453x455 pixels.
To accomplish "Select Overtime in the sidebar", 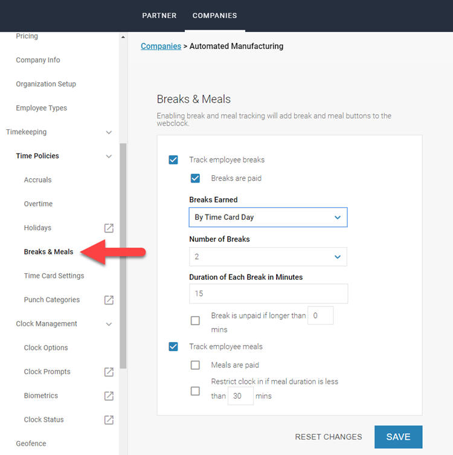I will [38, 204].
